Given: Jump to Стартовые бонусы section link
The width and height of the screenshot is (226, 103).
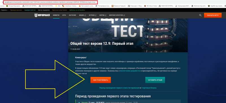Looking at the screenshot, I should pyautogui.click(x=149, y=88).
